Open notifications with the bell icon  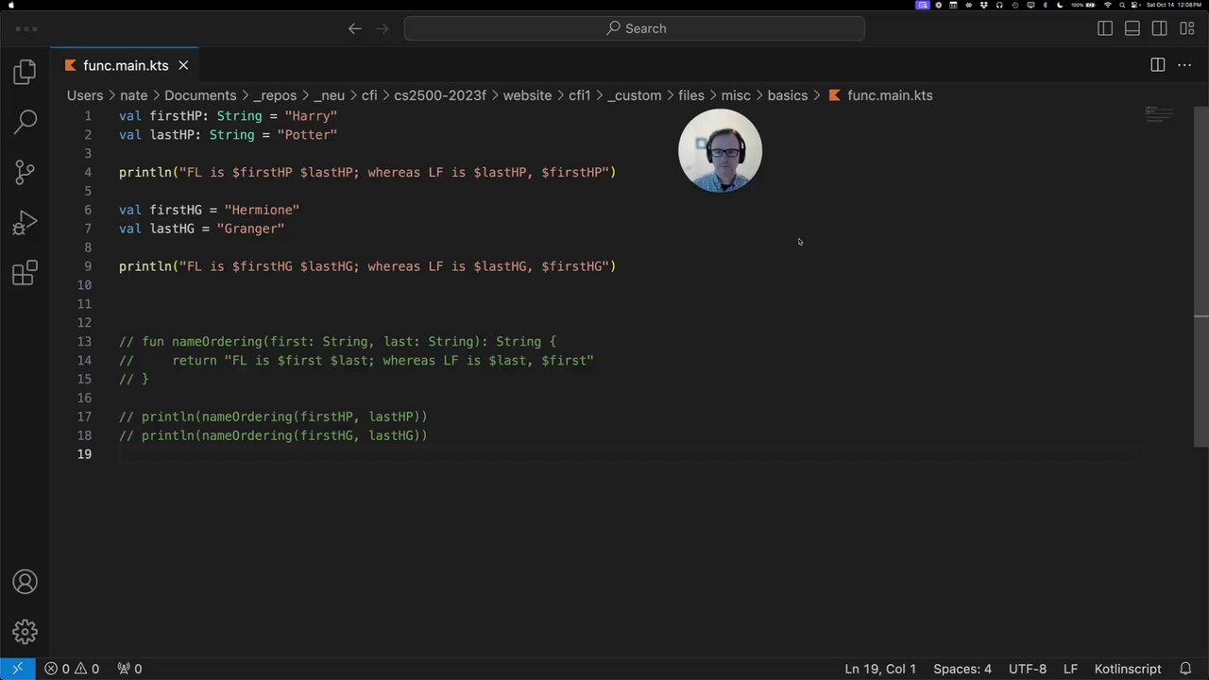click(1185, 669)
